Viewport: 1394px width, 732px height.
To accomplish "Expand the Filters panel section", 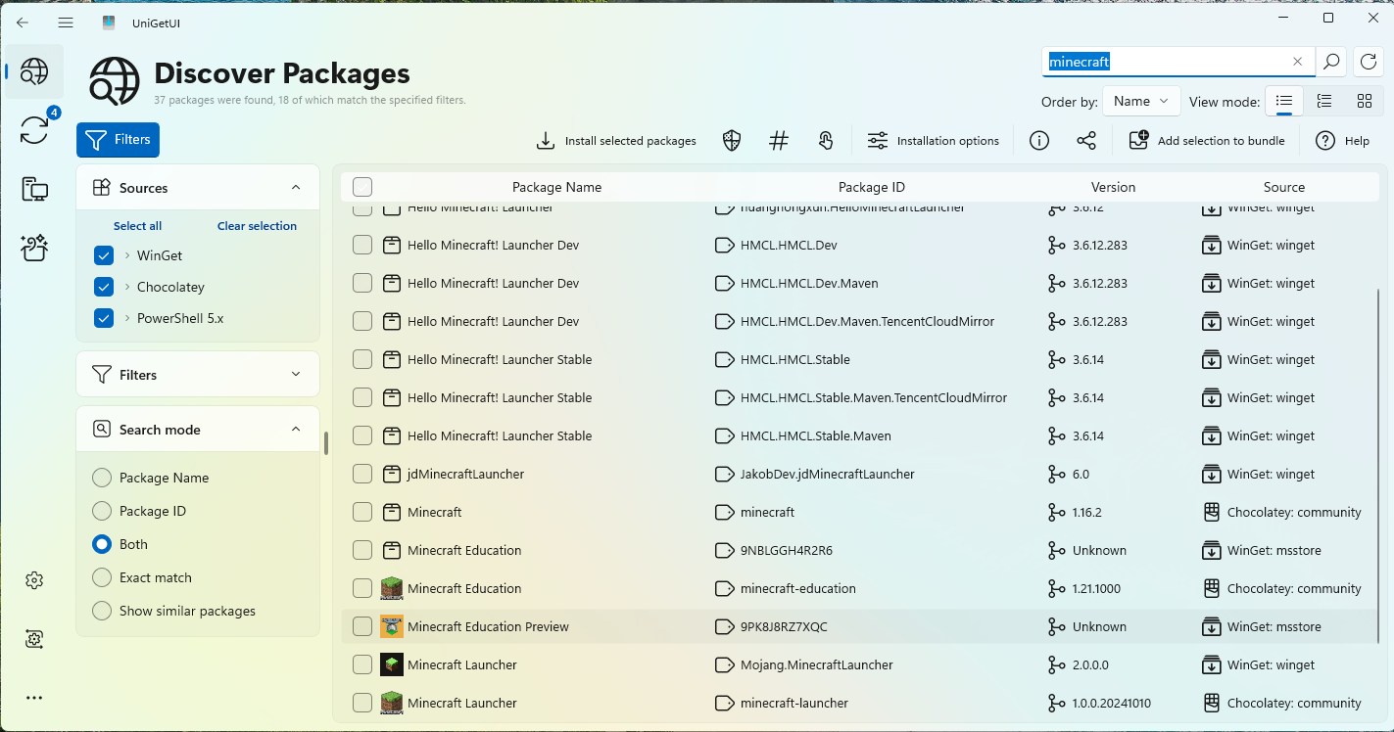I will pyautogui.click(x=296, y=374).
